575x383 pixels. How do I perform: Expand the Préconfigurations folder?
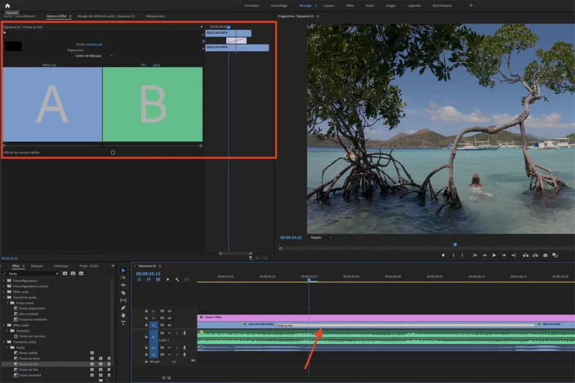click(4, 281)
